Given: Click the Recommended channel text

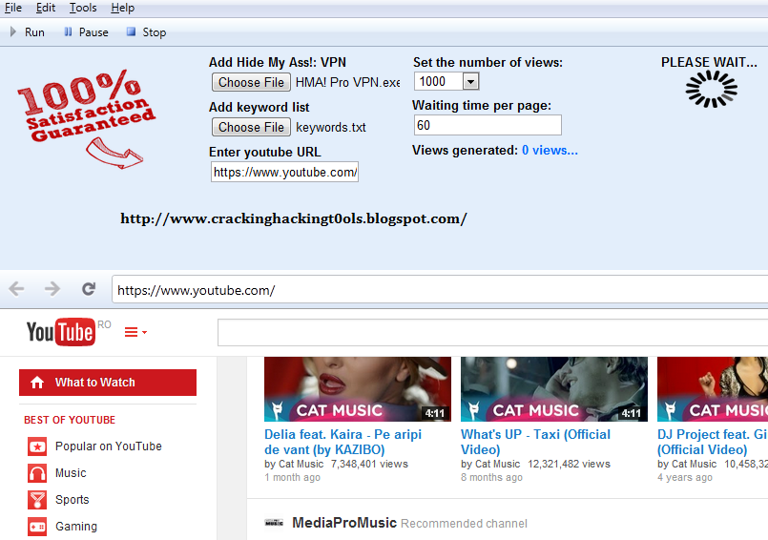Looking at the screenshot, I should click(464, 524).
